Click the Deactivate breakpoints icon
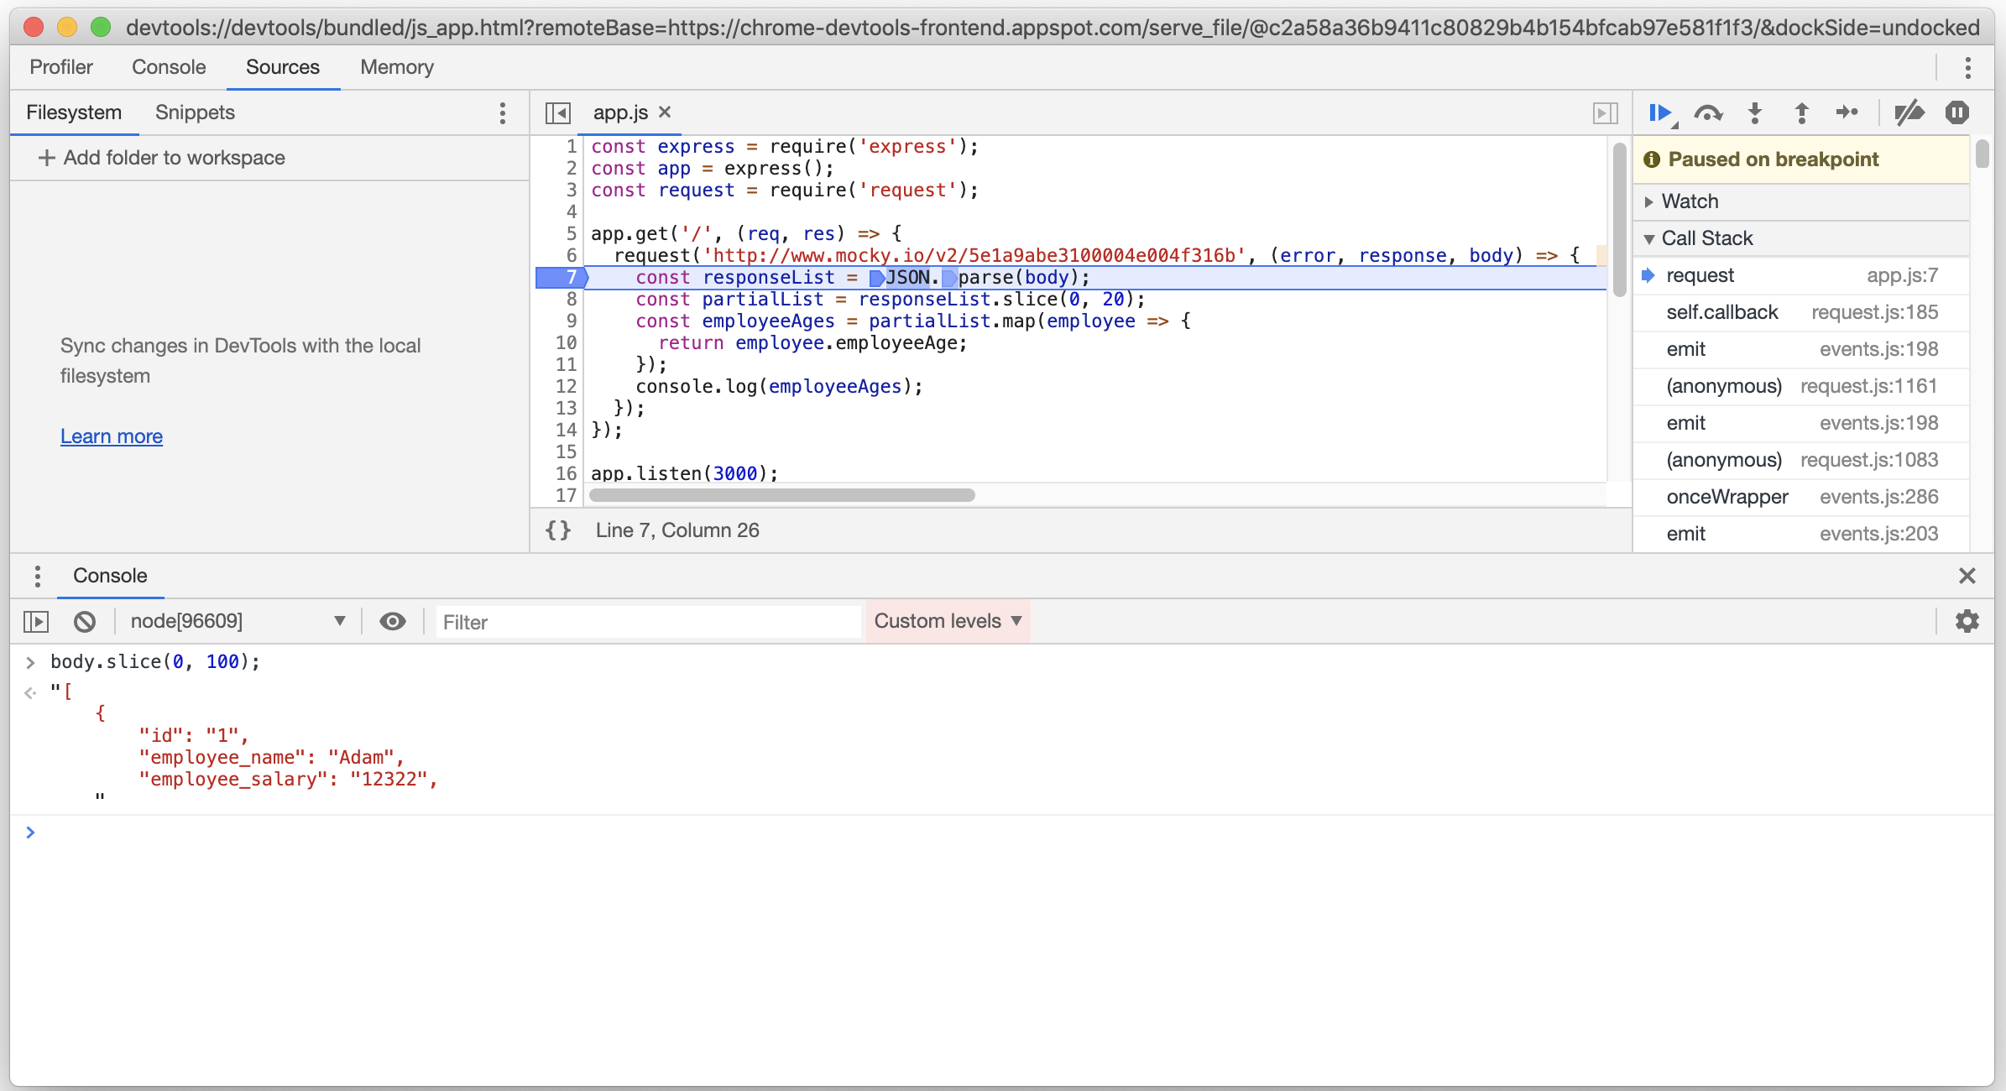The width and height of the screenshot is (2006, 1091). pos(1909,112)
